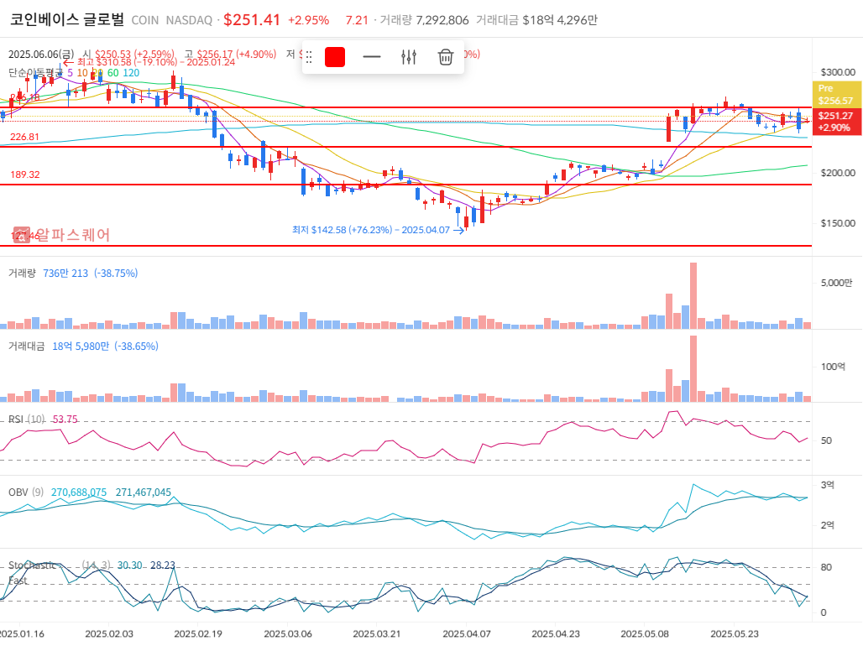Click the $300.00 price axis label

click(838, 72)
